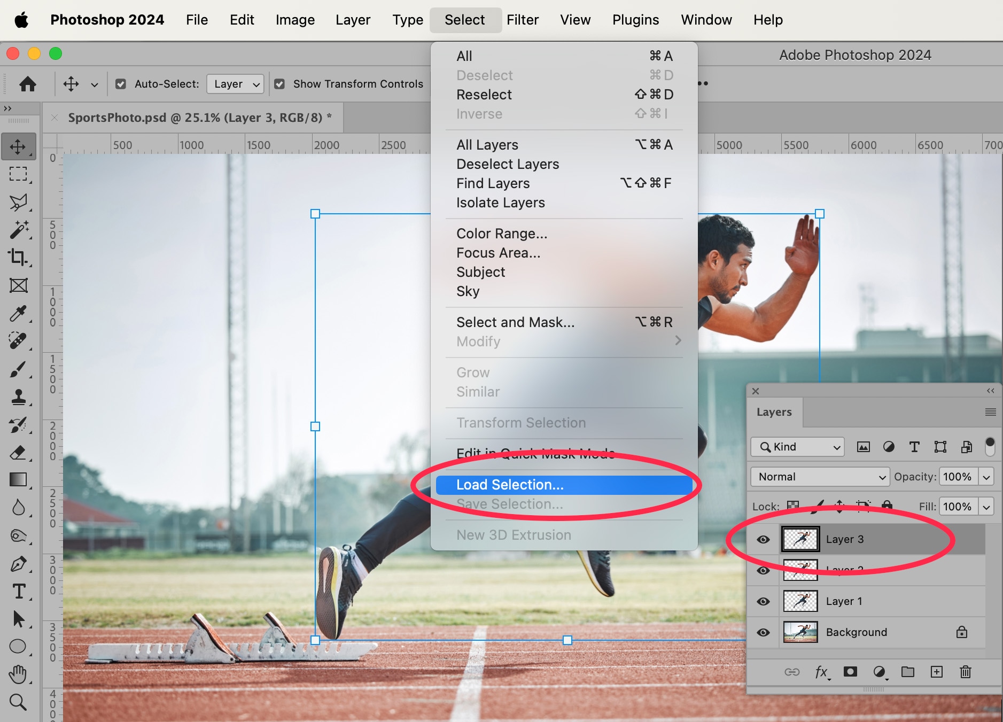Hide the Background layer with eye icon
The image size is (1003, 722).
[x=763, y=632]
